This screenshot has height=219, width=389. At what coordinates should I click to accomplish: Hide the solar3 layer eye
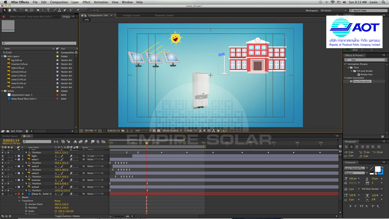(x=3, y=173)
